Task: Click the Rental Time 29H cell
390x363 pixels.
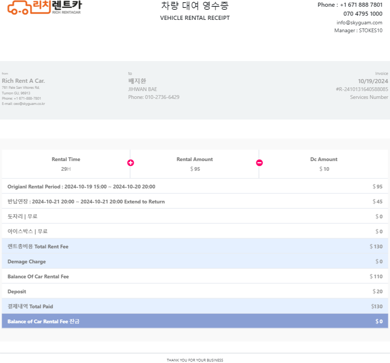Action: [x=66, y=164]
